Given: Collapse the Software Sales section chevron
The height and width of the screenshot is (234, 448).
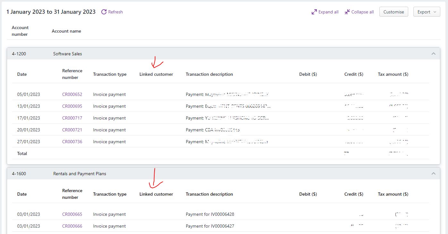Looking at the screenshot, I should click(x=434, y=54).
